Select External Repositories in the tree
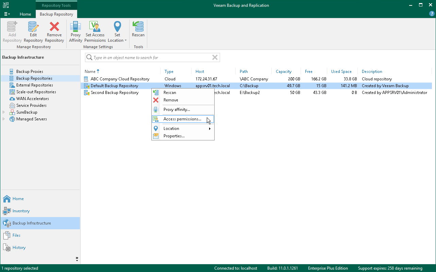The width and height of the screenshot is (436, 272). tap(35, 85)
